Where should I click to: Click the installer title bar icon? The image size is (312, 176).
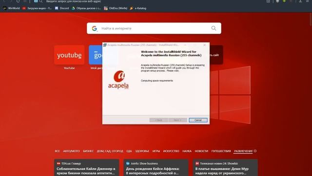105,45
